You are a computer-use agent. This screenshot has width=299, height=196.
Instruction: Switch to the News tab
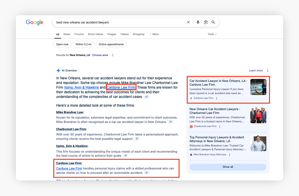(x=67, y=34)
